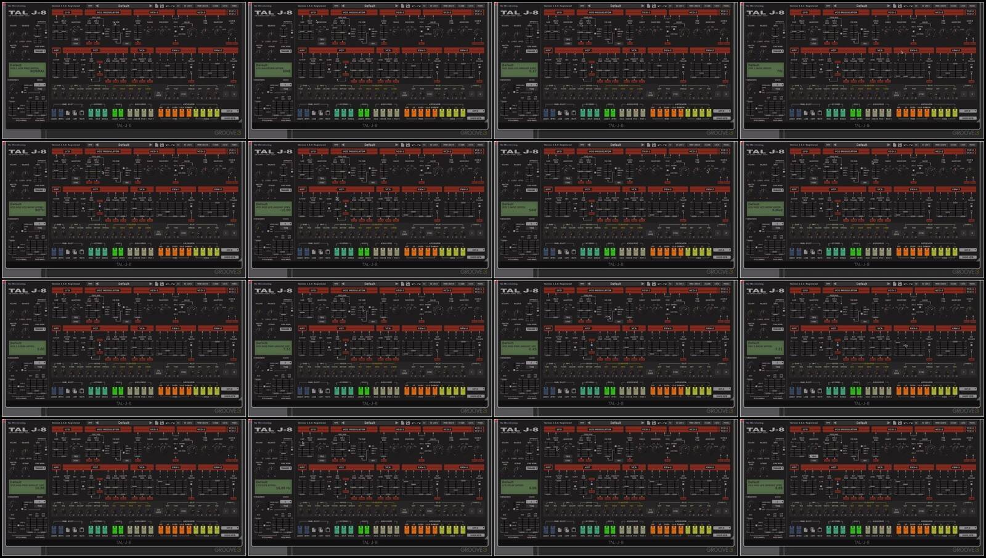This screenshot has height=558, width=986.
Task: Click Panel button in top bar, row 3 frame 1
Action: click(234, 284)
